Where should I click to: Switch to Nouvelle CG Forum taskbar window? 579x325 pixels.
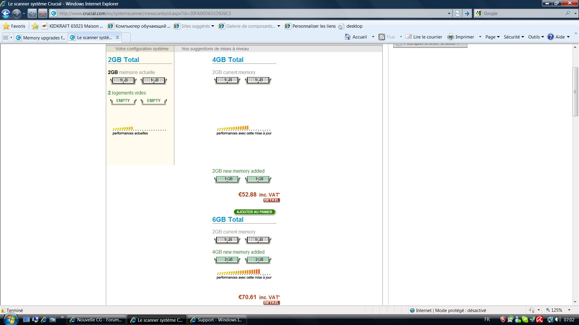tap(96, 320)
